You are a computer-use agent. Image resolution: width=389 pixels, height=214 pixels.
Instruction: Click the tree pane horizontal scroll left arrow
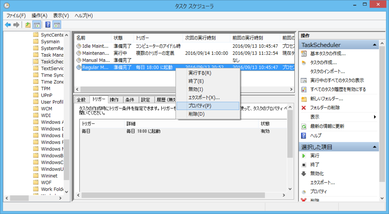tap(7, 198)
